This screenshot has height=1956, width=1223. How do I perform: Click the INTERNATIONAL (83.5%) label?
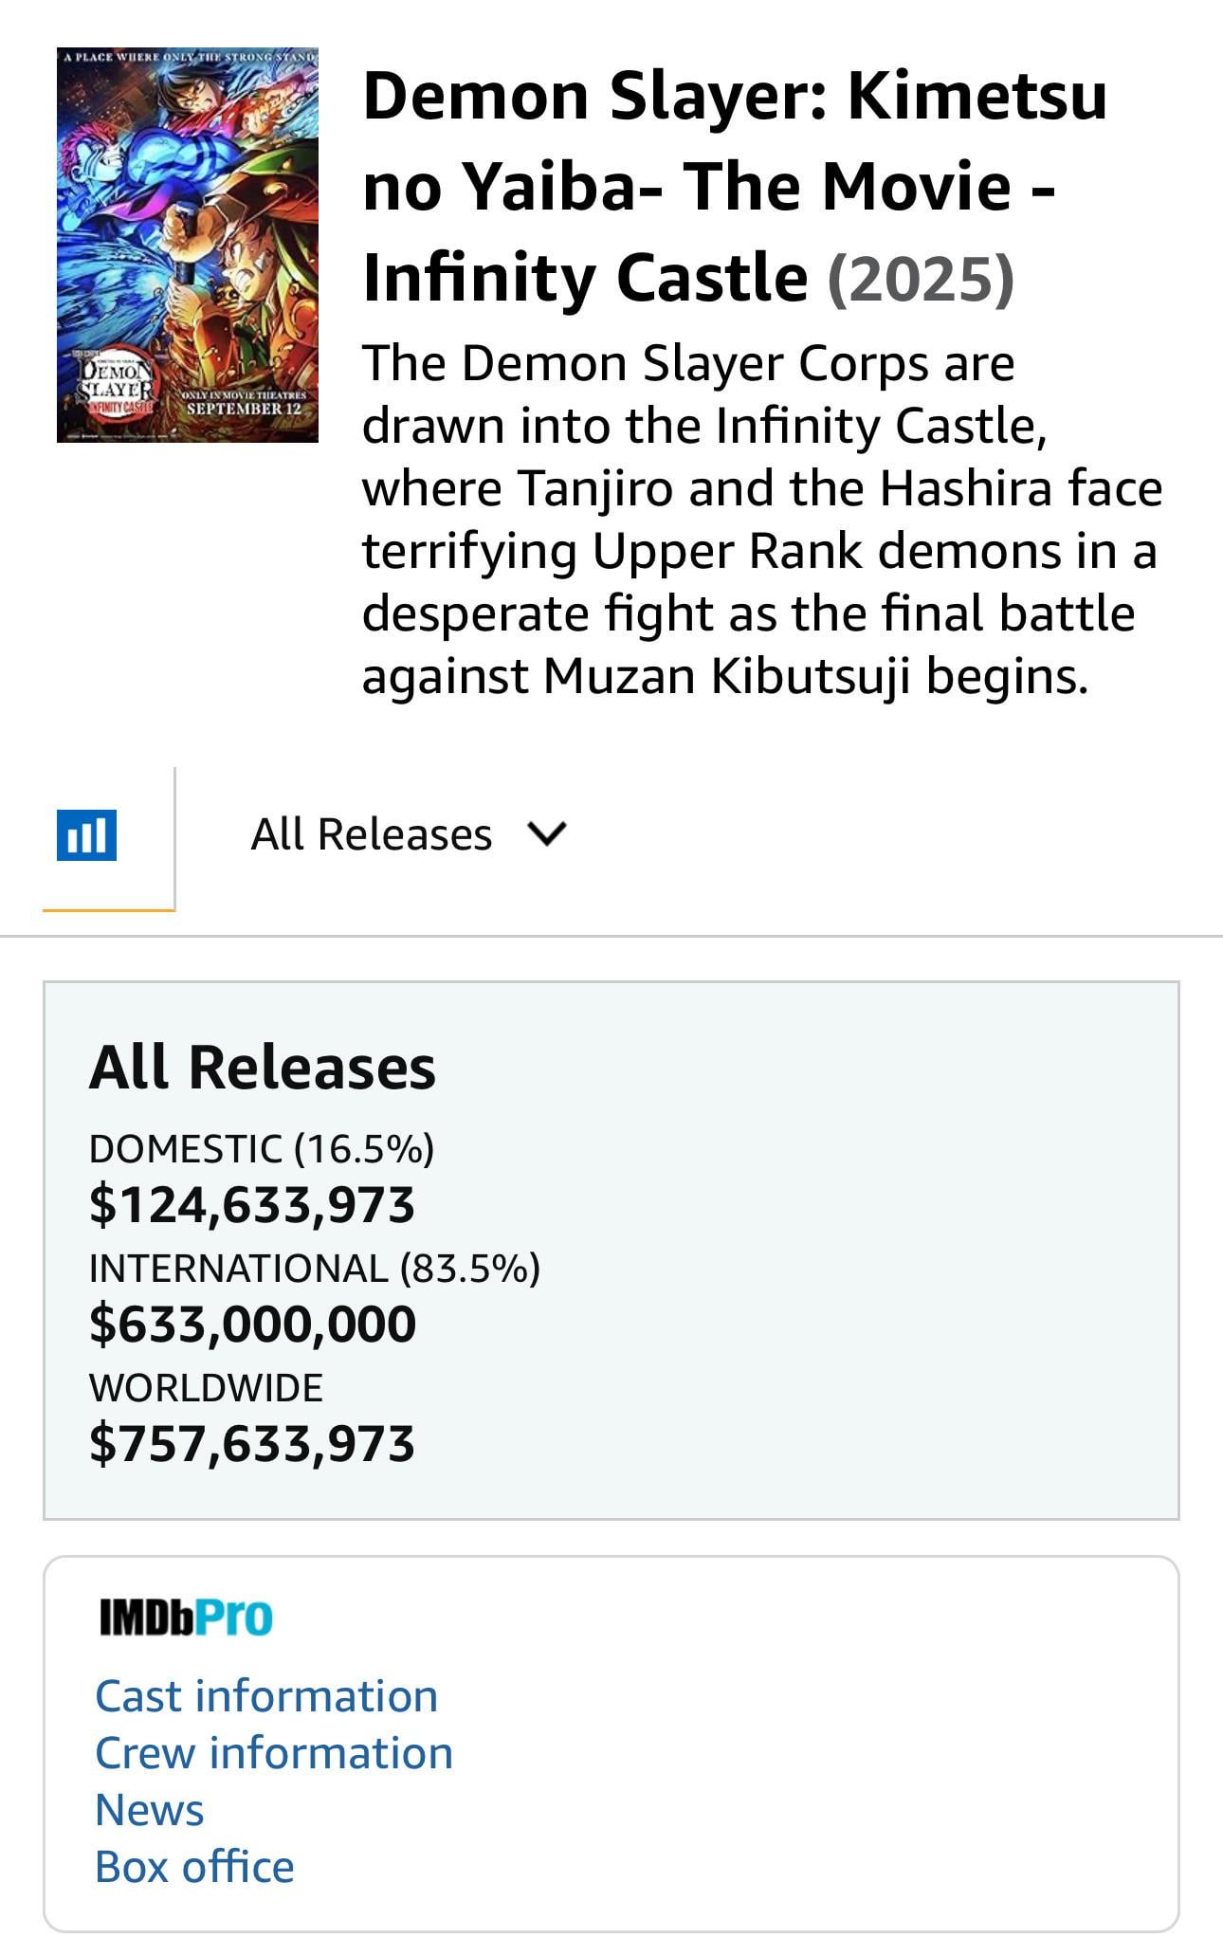point(315,1269)
